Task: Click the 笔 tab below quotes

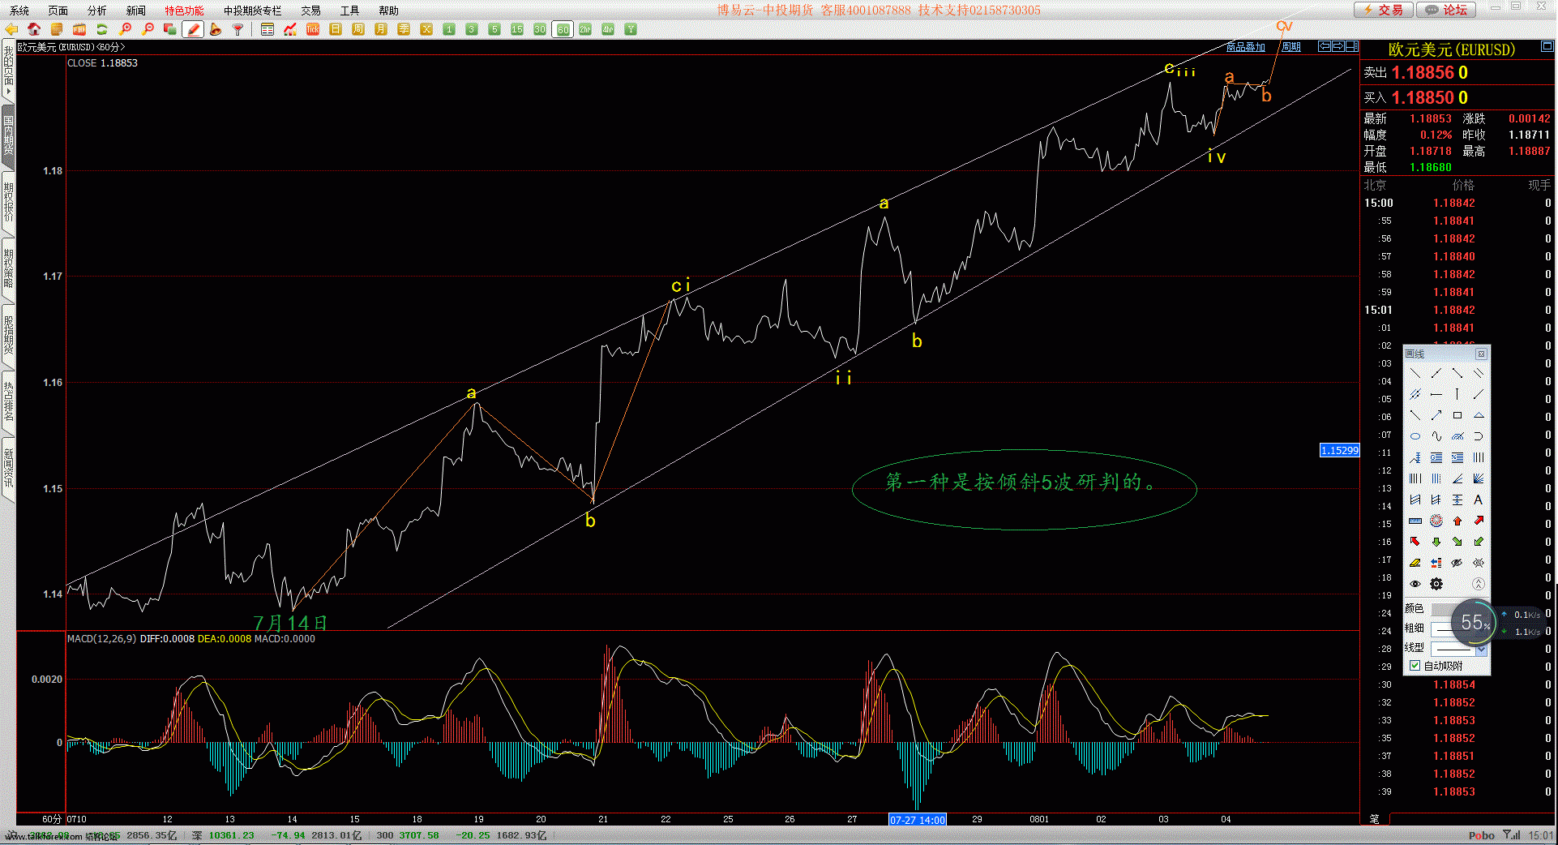Action: (1374, 819)
